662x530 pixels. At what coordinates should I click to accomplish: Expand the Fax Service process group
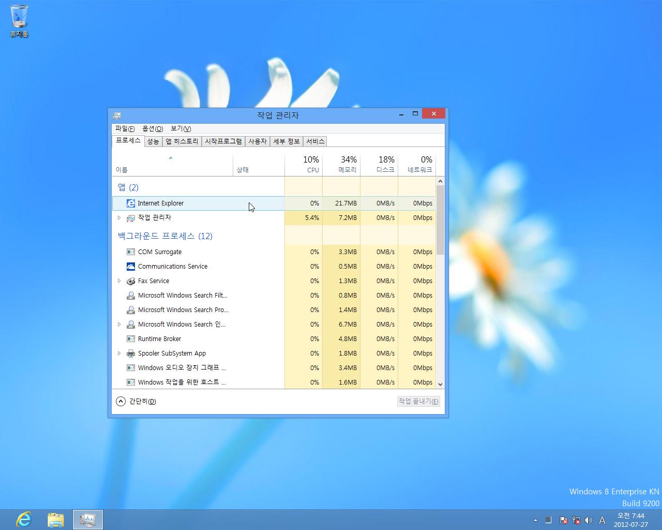click(x=119, y=281)
